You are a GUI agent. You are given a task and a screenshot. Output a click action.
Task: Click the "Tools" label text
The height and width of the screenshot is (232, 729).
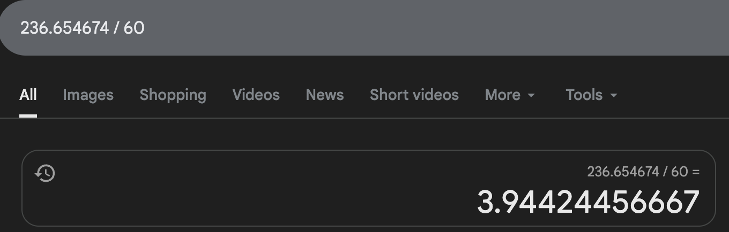tap(584, 95)
